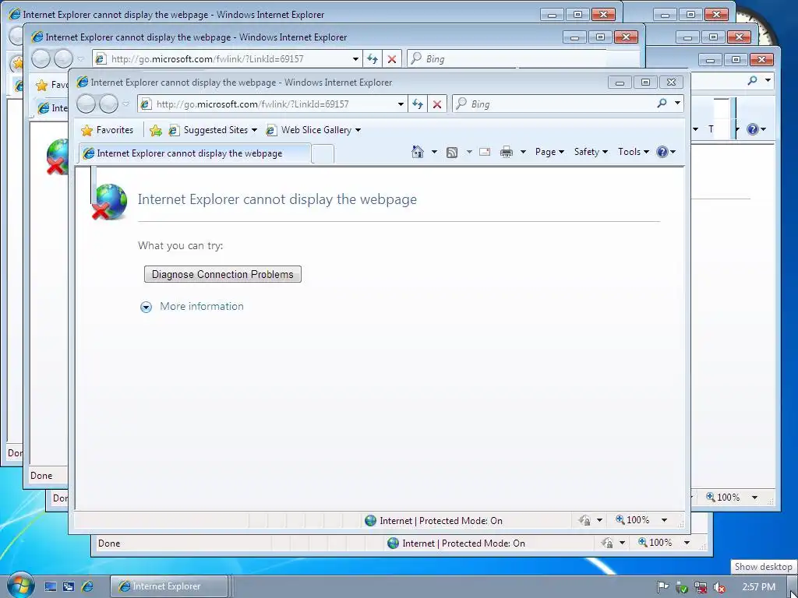Click Help icon in window behind on right
Image resolution: width=798 pixels, height=598 pixels.
click(x=753, y=129)
